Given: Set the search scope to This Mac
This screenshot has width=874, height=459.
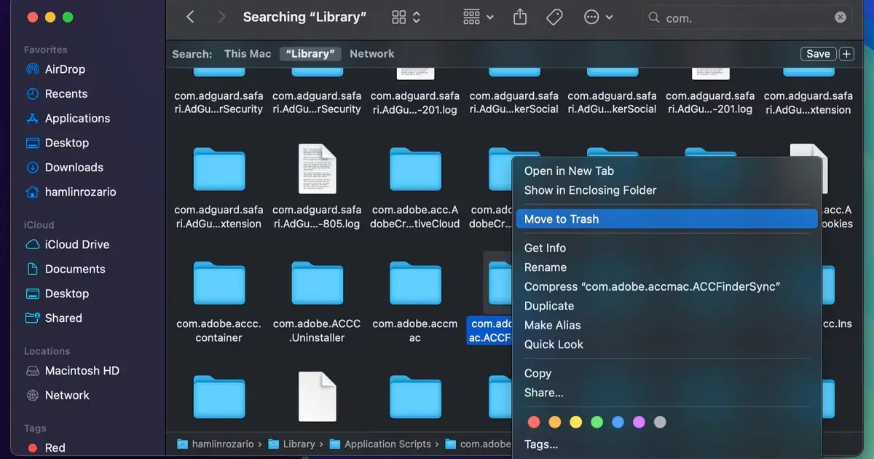Looking at the screenshot, I should point(248,54).
